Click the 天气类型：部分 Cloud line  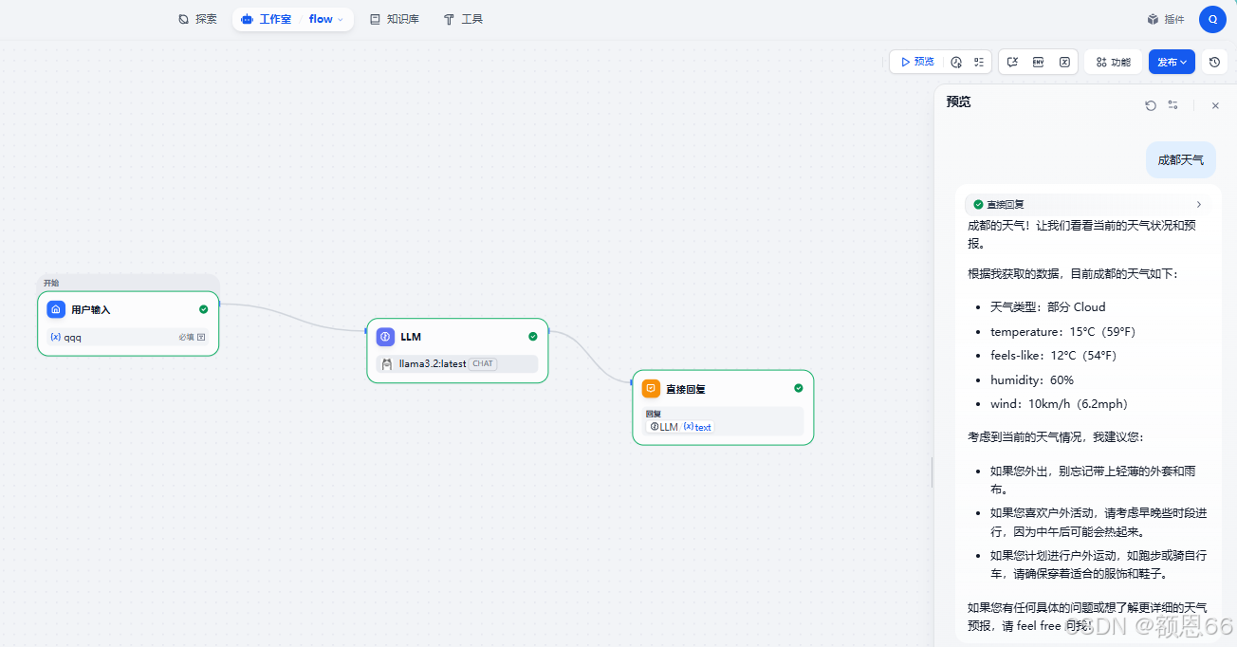[x=1048, y=307]
